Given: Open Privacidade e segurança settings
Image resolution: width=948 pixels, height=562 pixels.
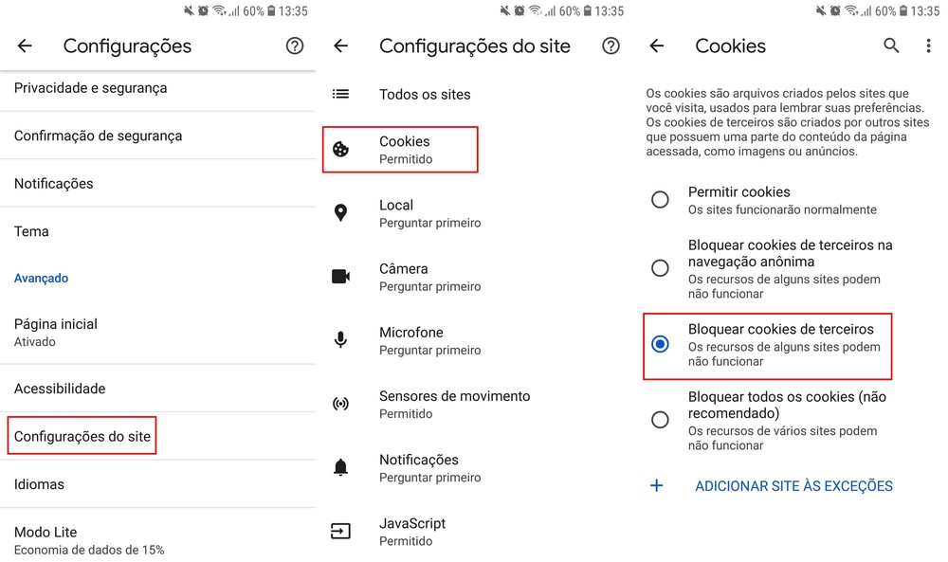Looking at the screenshot, I should [90, 88].
